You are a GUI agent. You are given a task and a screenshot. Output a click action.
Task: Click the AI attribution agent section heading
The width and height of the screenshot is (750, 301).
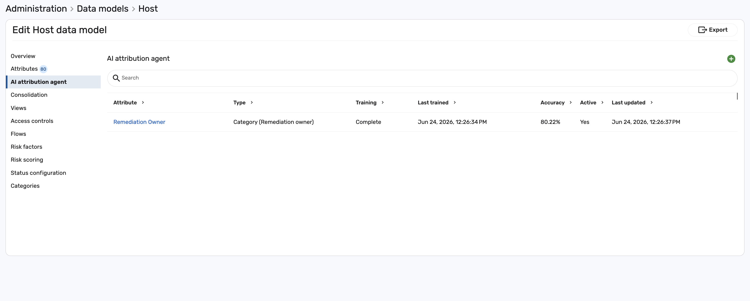click(138, 59)
